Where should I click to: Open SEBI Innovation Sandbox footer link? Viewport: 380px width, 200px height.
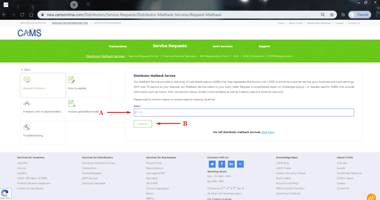click(290, 188)
